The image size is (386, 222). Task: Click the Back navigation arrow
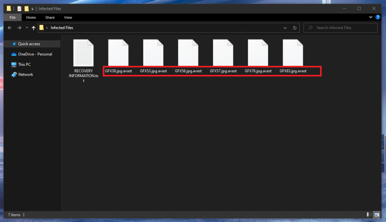click(x=10, y=28)
